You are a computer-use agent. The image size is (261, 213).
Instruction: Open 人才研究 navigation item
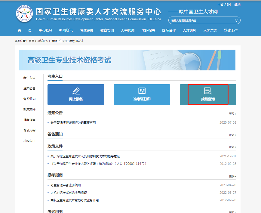point(190,30)
